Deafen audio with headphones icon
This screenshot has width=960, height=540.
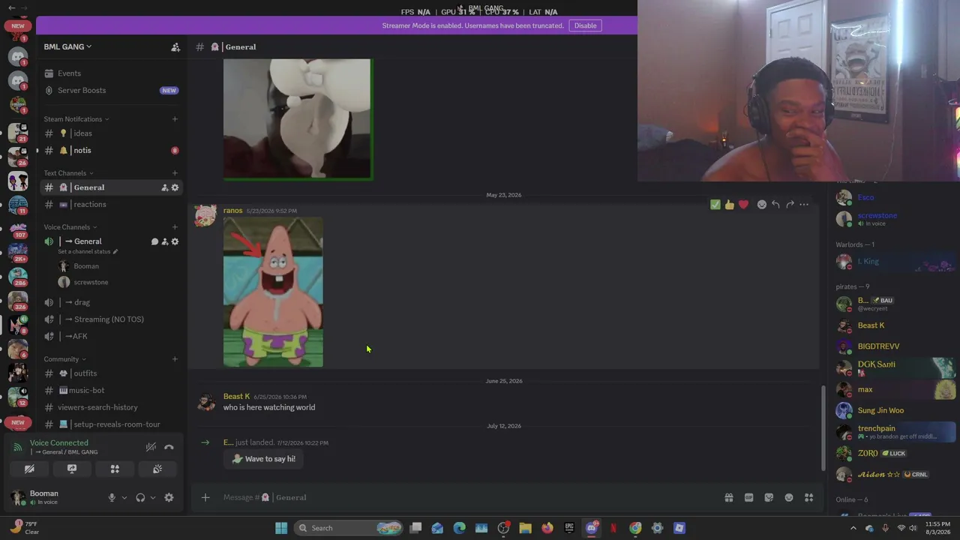click(x=140, y=497)
